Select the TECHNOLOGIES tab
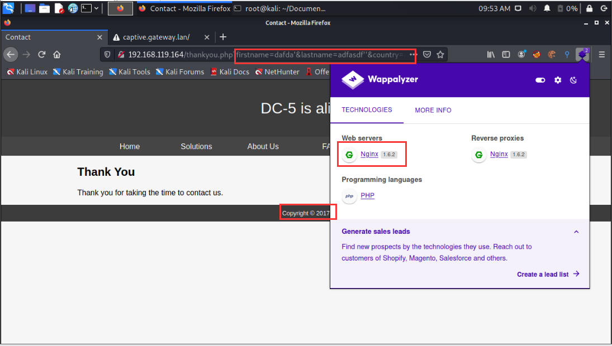612x346 pixels. pos(367,110)
